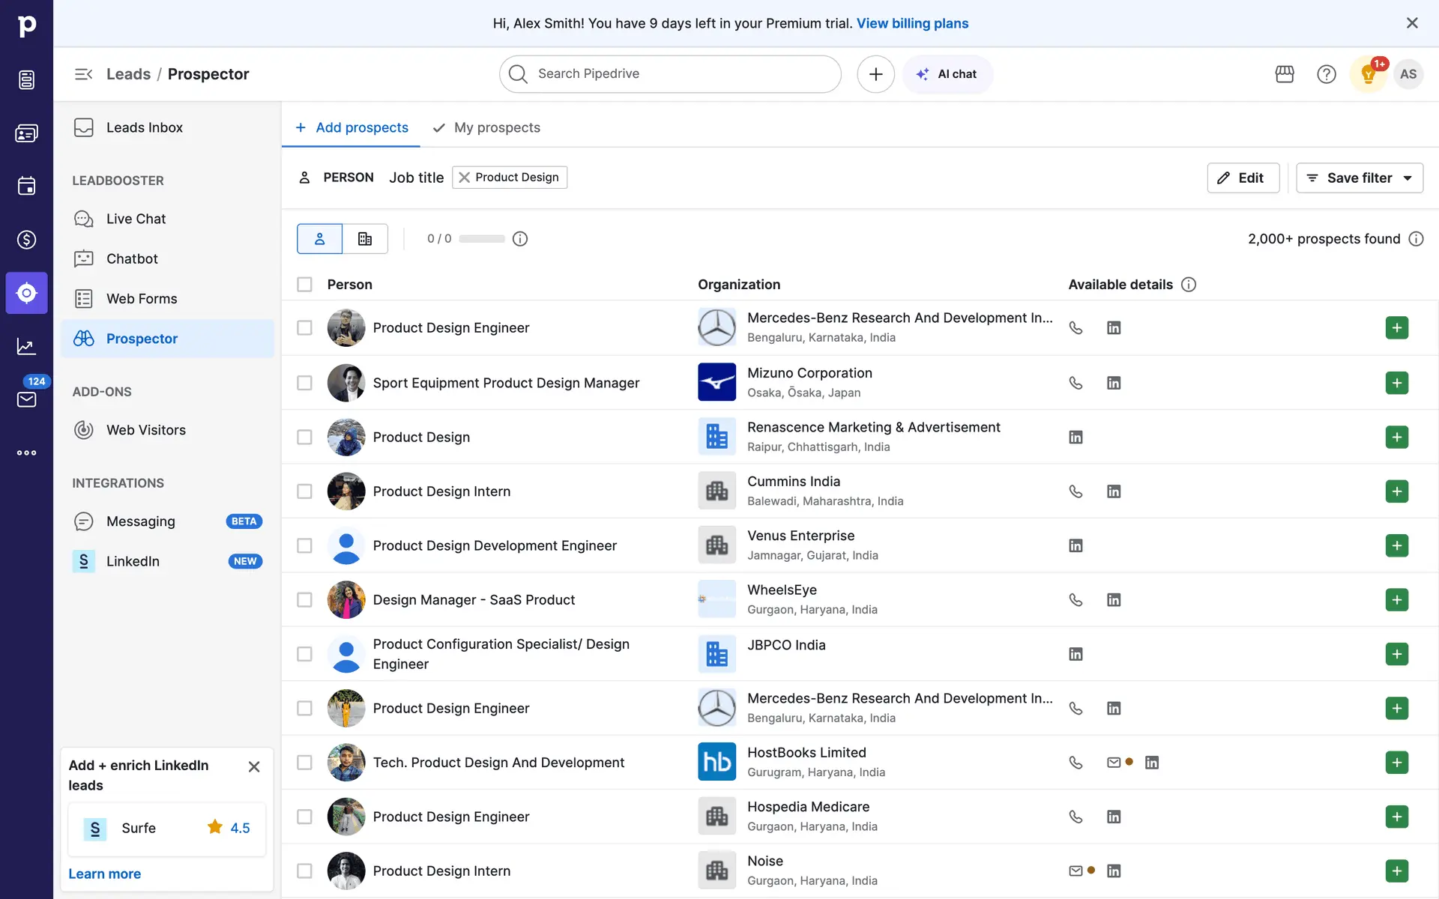The height and width of the screenshot is (899, 1439).
Task: Tick checkbox for Design Manager - SaaS Product
Action: pyautogui.click(x=304, y=600)
